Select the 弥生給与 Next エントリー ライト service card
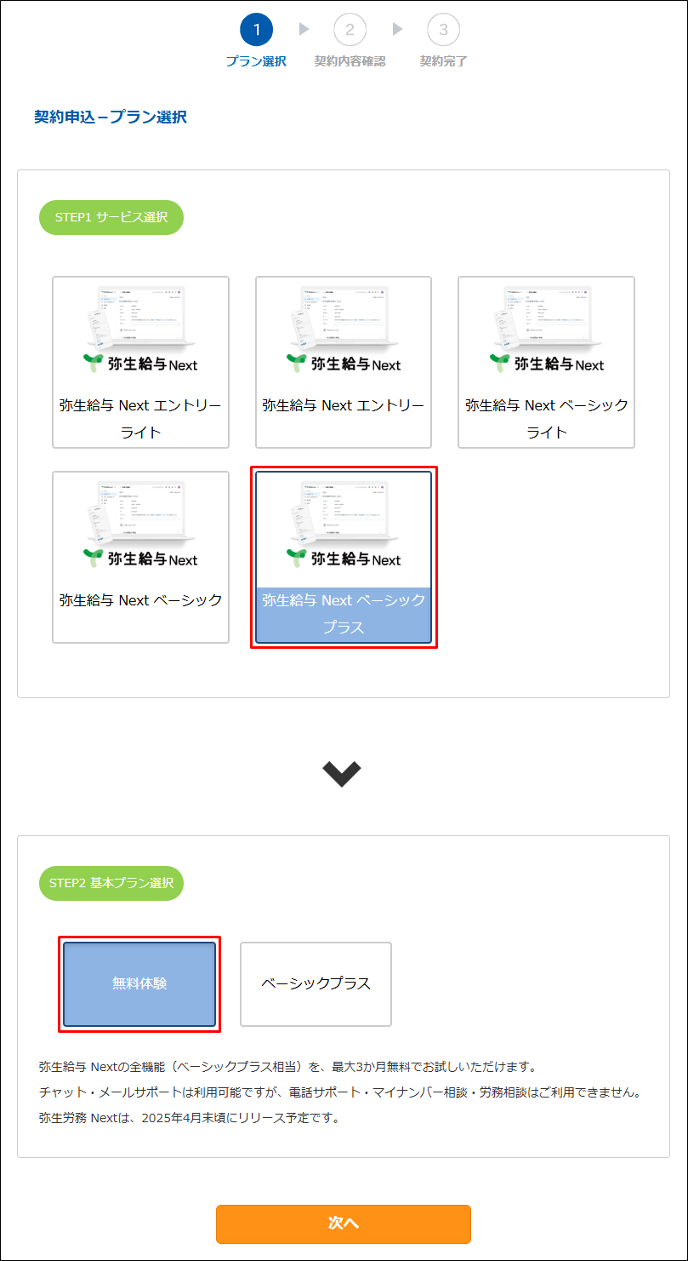The image size is (688, 1261). click(x=140, y=362)
